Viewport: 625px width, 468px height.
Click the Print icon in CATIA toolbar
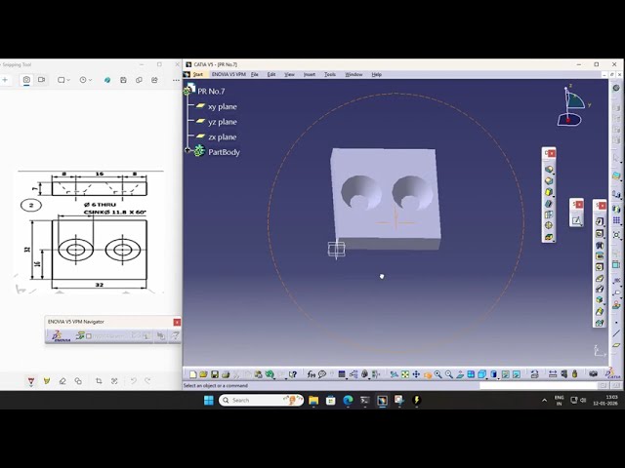tap(226, 374)
